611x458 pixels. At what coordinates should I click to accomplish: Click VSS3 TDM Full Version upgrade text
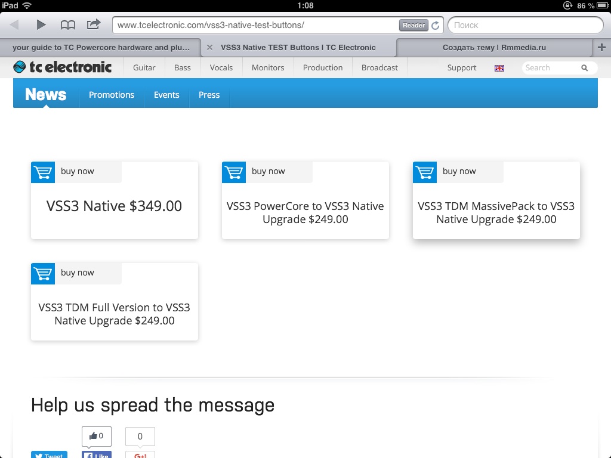tap(114, 314)
